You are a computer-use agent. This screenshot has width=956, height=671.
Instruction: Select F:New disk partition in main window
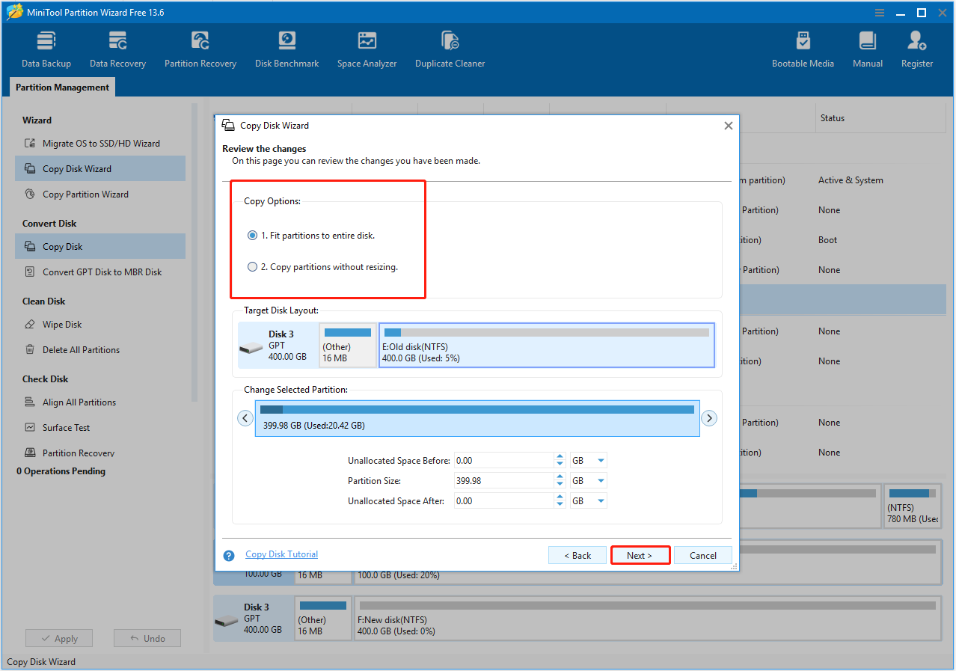click(648, 619)
